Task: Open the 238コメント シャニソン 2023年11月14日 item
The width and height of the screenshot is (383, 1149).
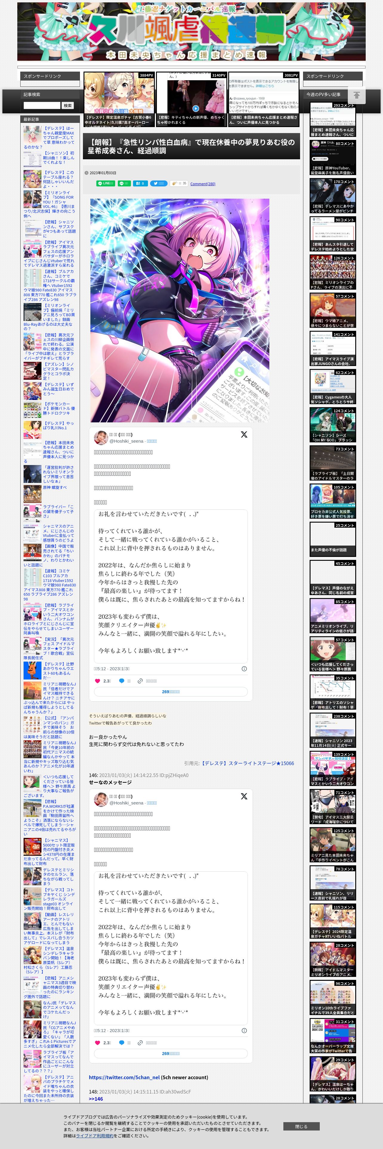Action: [x=333, y=730]
